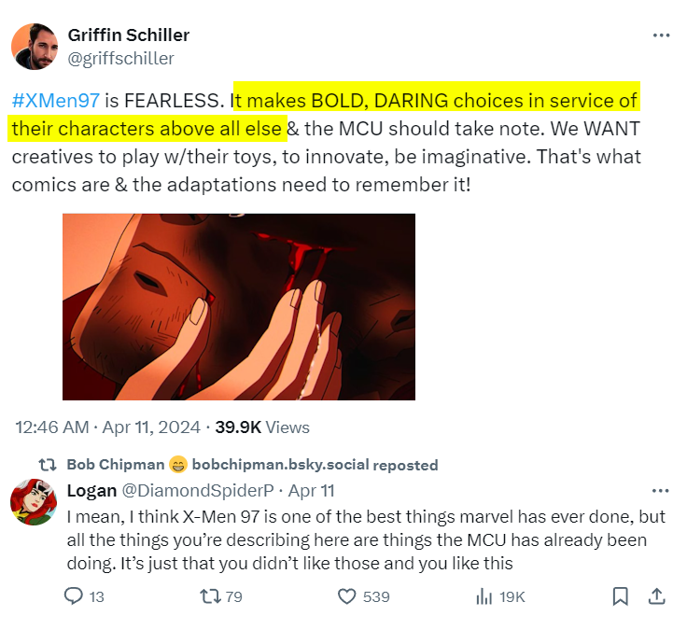
Task: Click the repost icon beside Bob Chipman
Action: click(48, 465)
